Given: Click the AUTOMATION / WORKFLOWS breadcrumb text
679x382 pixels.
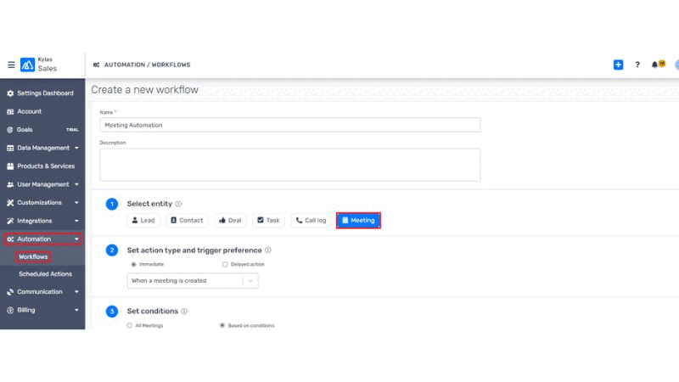Looking at the screenshot, I should pos(147,65).
